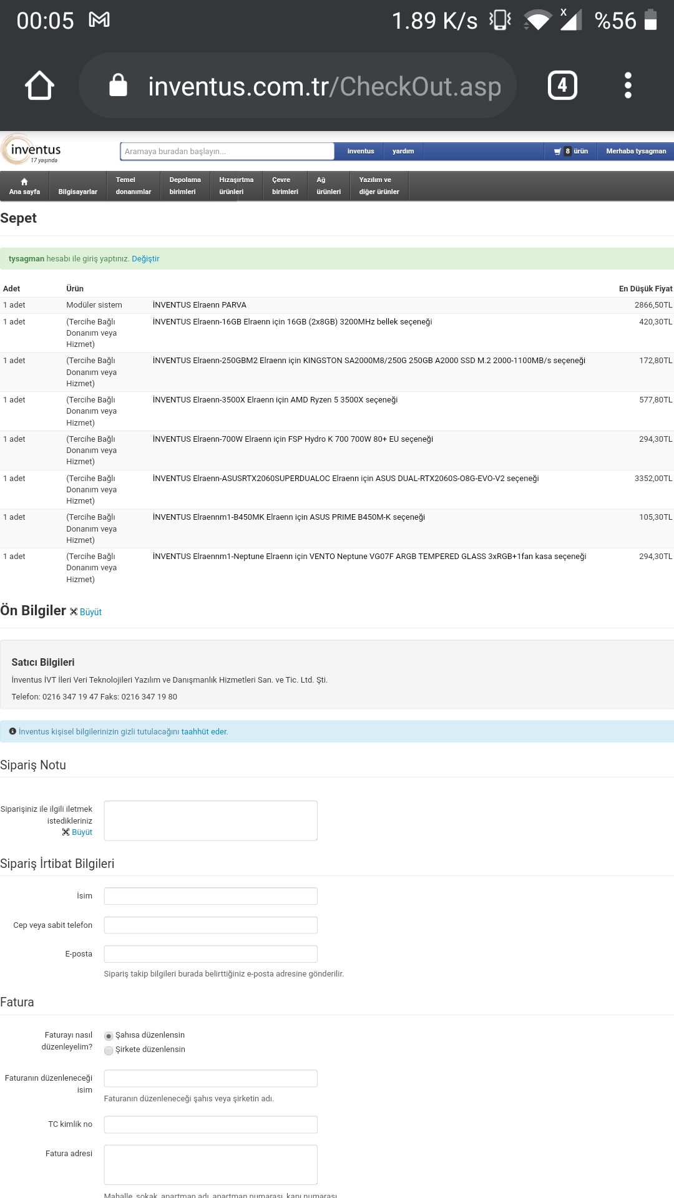Click the yardım help link
Screen dimensions: 674x1198
pyautogui.click(x=403, y=151)
